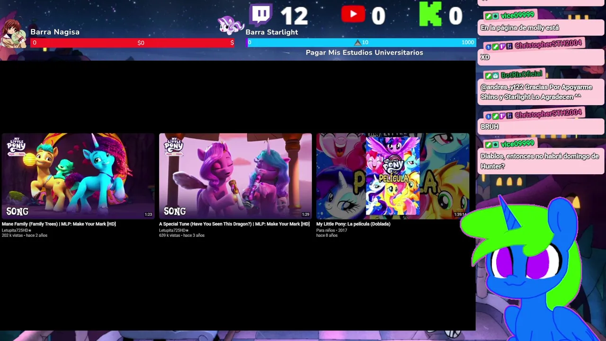Open the A Special Tune video thumbnail
Viewport: 606px width, 341px height.
[235, 176]
